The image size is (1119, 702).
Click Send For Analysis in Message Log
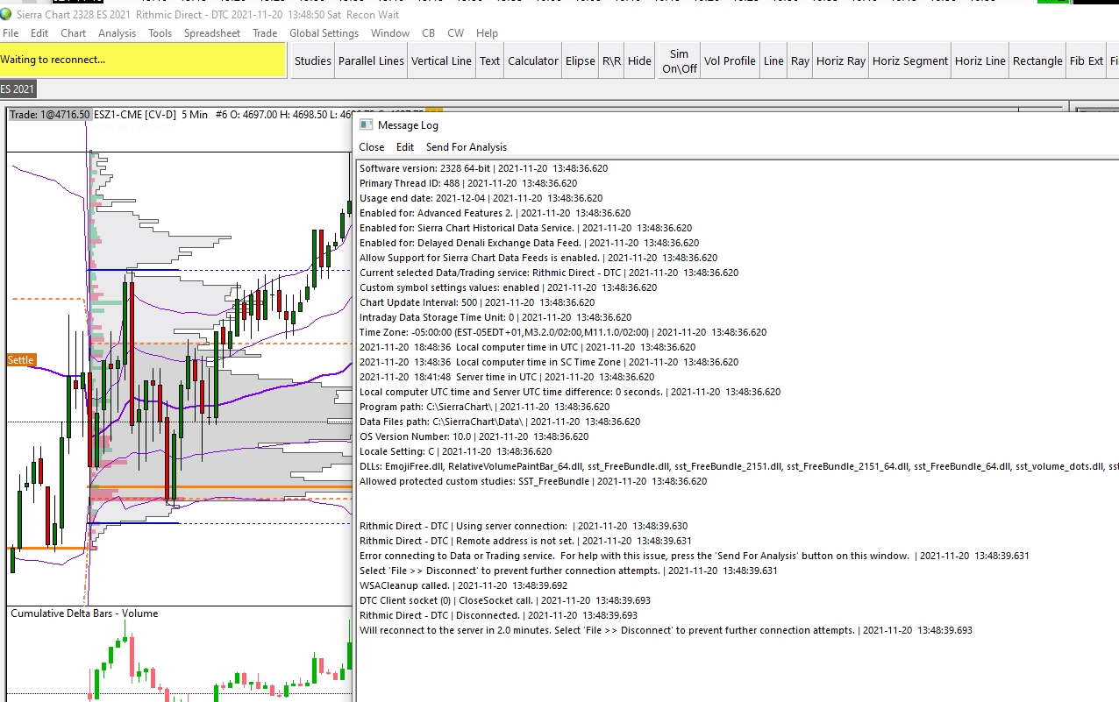[467, 147]
